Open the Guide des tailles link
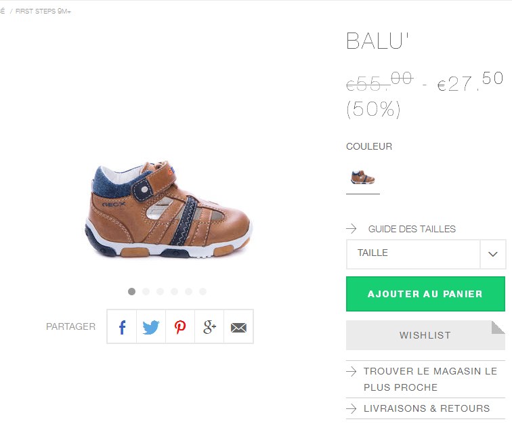Viewport: 512px width, 428px height. pyautogui.click(x=412, y=229)
